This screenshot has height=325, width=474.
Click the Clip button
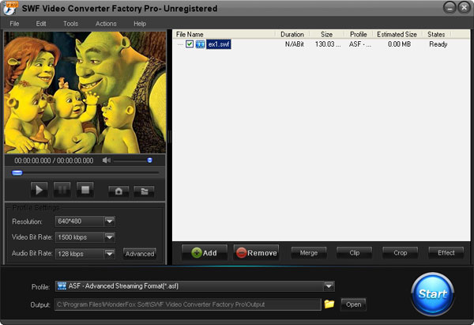(354, 253)
